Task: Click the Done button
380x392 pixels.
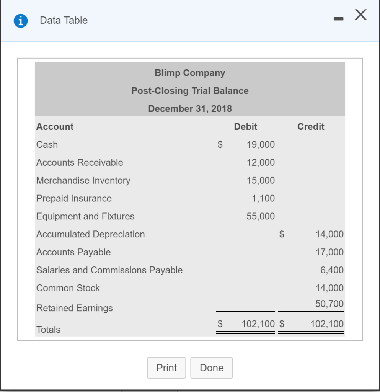Action: click(212, 367)
